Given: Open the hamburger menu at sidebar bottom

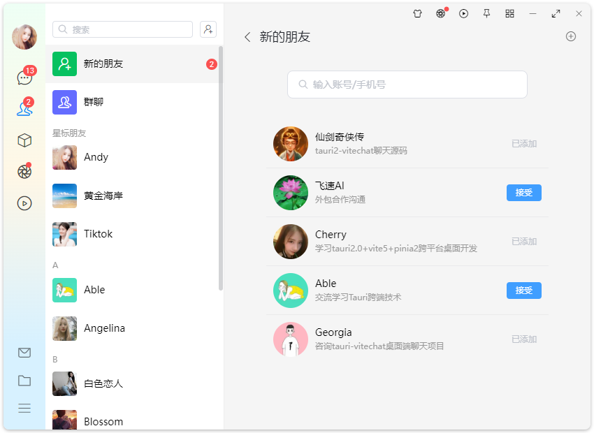Looking at the screenshot, I should [x=24, y=409].
